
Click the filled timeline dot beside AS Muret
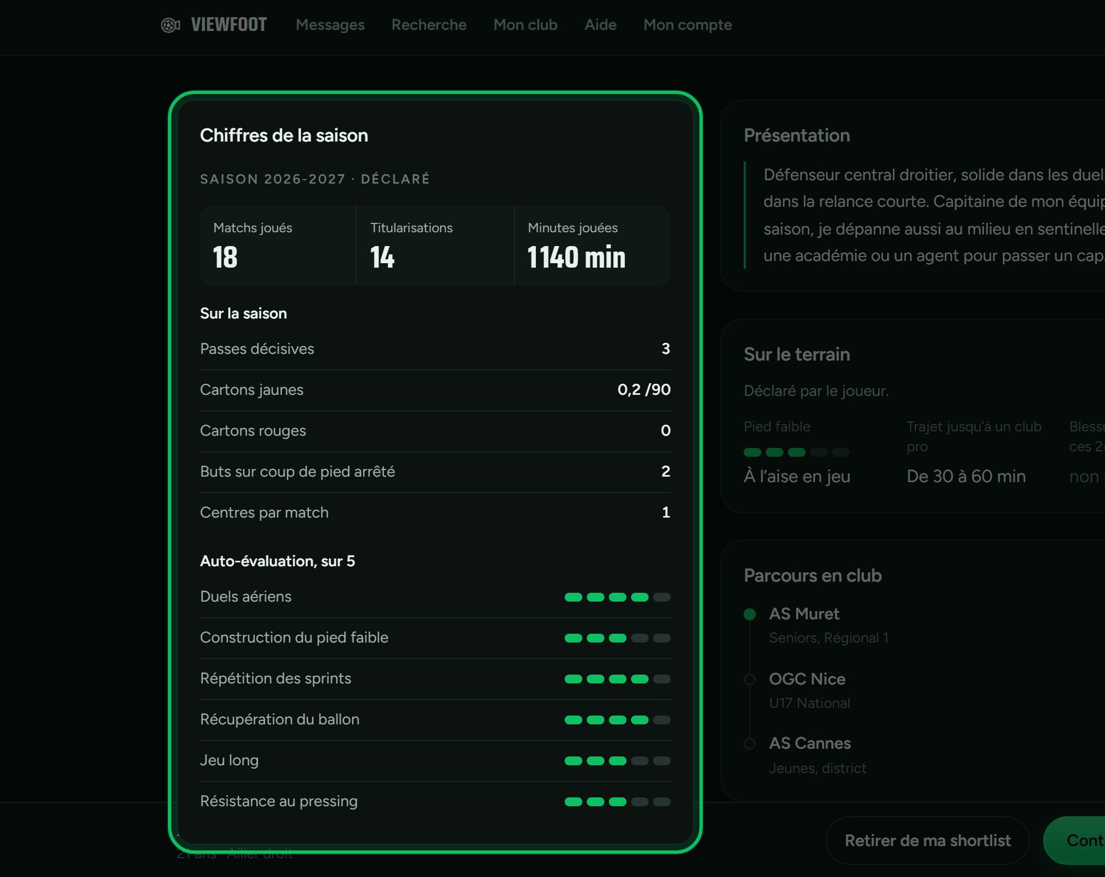(750, 614)
